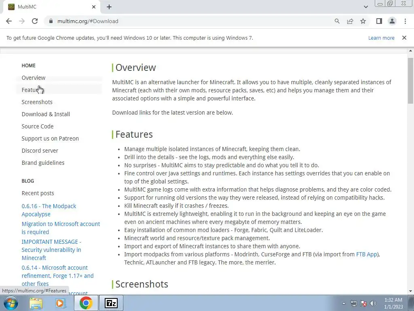The height and width of the screenshot is (311, 414).
Task: Go to Overview in the sidebar
Action: coord(34,78)
